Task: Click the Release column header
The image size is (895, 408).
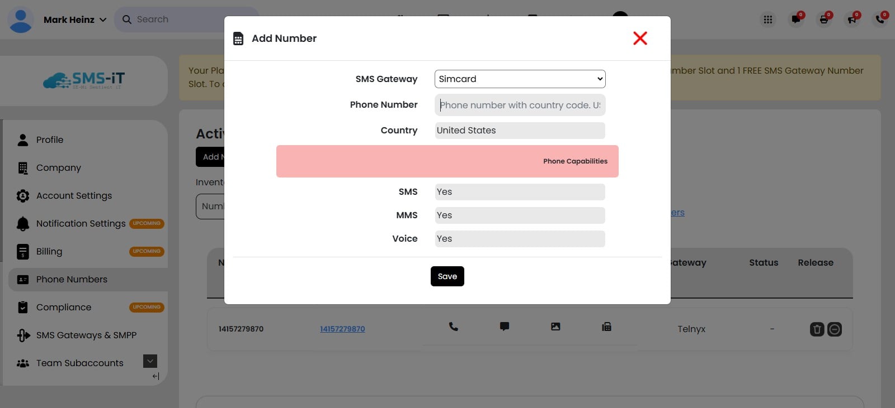Action: tap(816, 263)
